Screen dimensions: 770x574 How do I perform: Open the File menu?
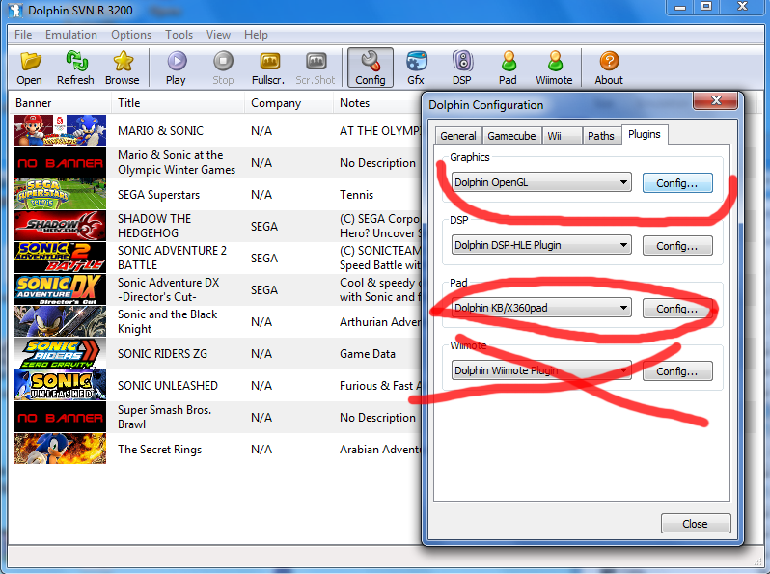coord(23,35)
